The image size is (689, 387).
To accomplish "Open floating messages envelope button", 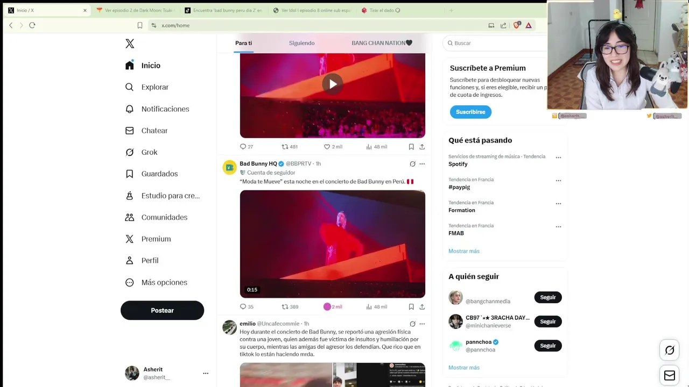I will point(670,376).
